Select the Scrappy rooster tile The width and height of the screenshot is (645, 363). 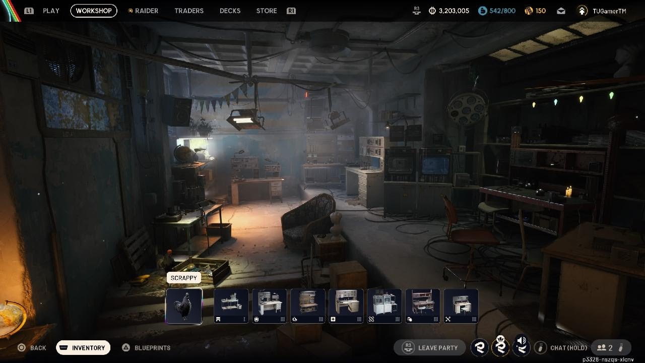point(184,306)
